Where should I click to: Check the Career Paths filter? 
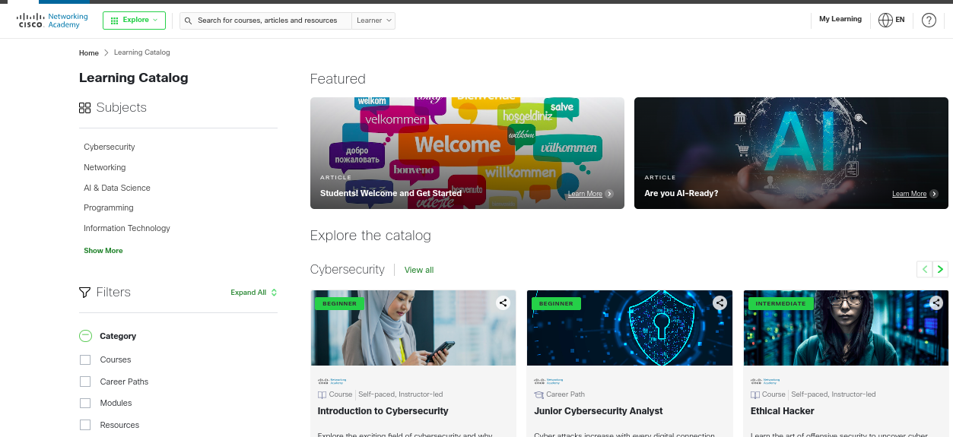click(x=85, y=382)
